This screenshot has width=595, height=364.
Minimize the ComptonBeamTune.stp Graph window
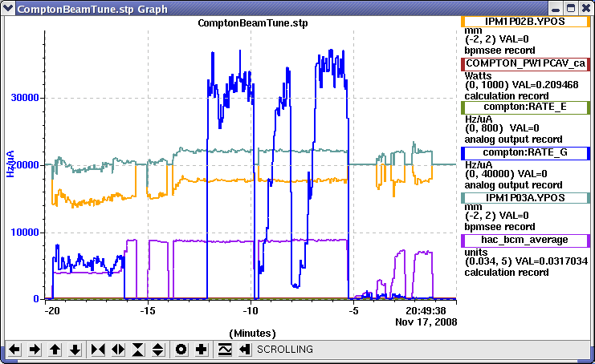click(556, 9)
